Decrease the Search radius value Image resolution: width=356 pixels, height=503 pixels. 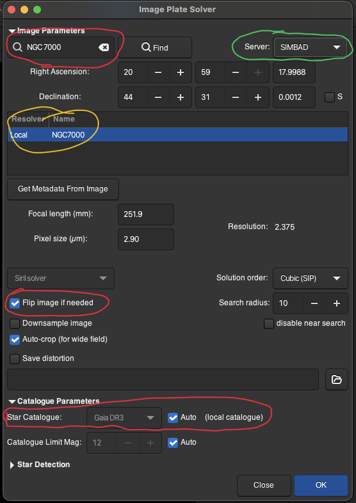[314, 303]
